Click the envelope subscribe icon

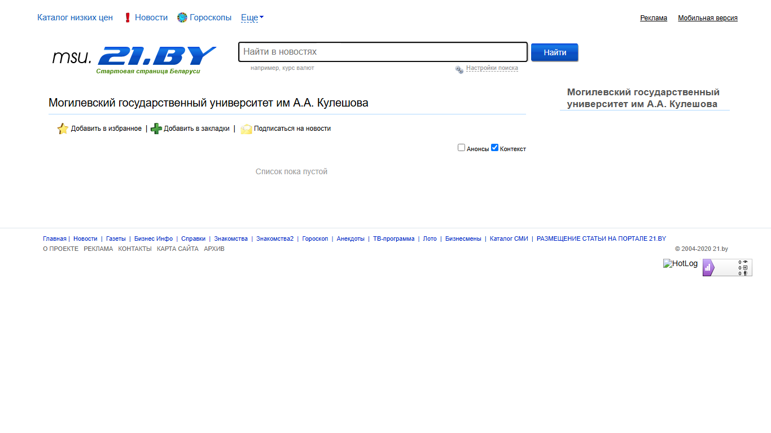click(246, 129)
